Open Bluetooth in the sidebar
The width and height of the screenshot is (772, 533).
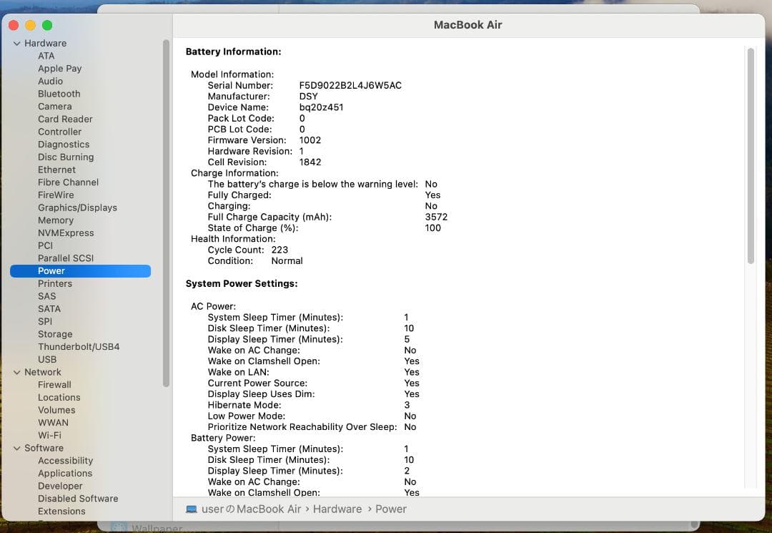point(59,94)
